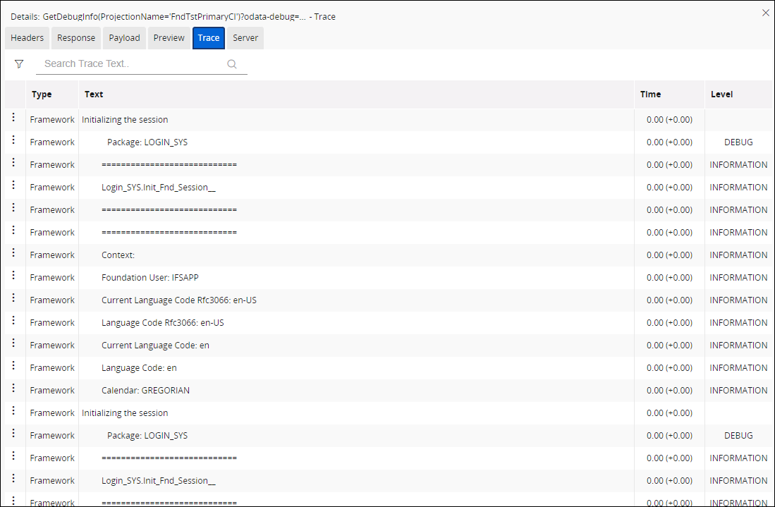
Task: Open row menu for Context: row
Action: (x=13, y=253)
